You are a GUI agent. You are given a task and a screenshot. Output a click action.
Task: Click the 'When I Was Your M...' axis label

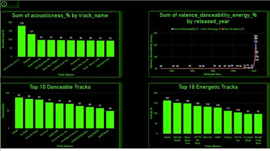point(81,65)
